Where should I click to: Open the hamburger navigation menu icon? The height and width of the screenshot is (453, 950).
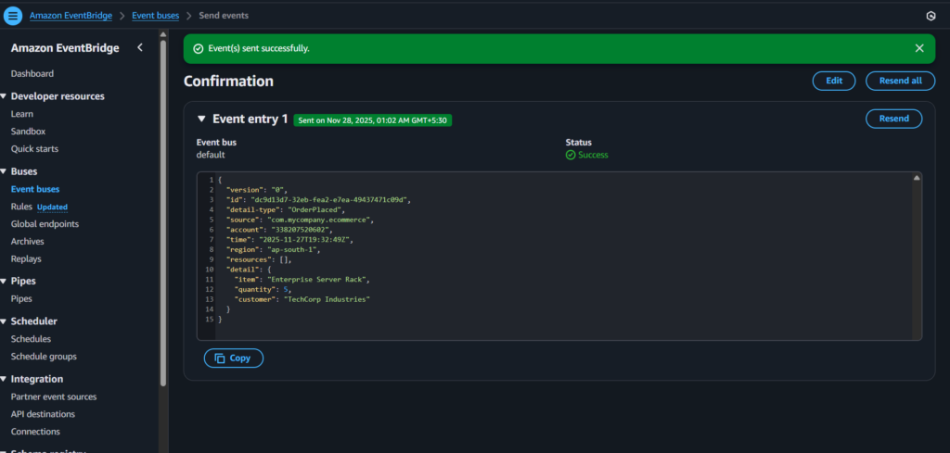pos(13,16)
